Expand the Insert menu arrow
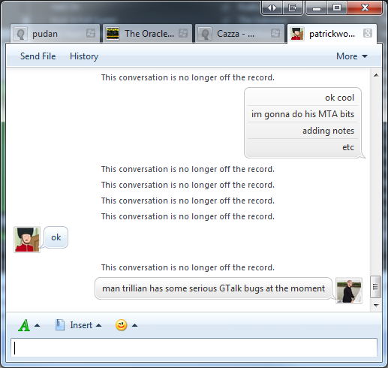388x368 pixels. click(x=98, y=325)
